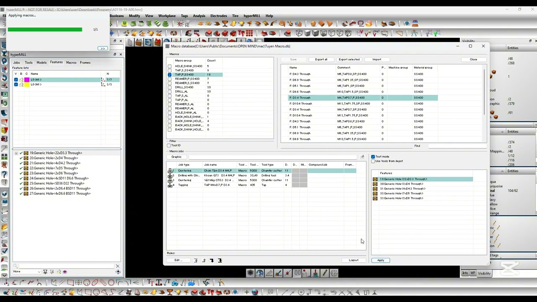The image size is (537, 302).
Task: Click icon of 24:Generic Hole tree item
Action: tap(26, 178)
